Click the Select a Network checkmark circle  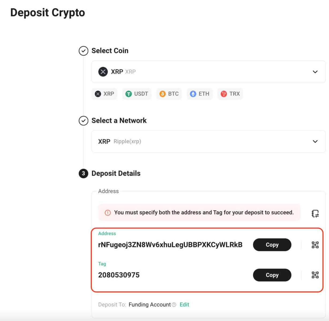click(83, 121)
